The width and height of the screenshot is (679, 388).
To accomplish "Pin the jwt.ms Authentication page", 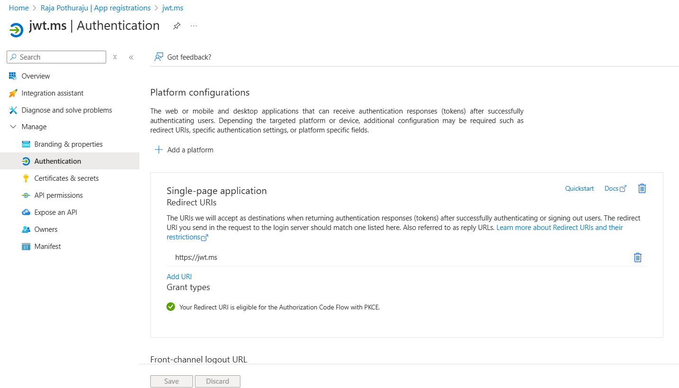I will pos(177,26).
